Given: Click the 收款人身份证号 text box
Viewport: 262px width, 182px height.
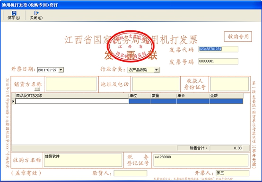Looking at the screenshot, I should click(229, 84).
